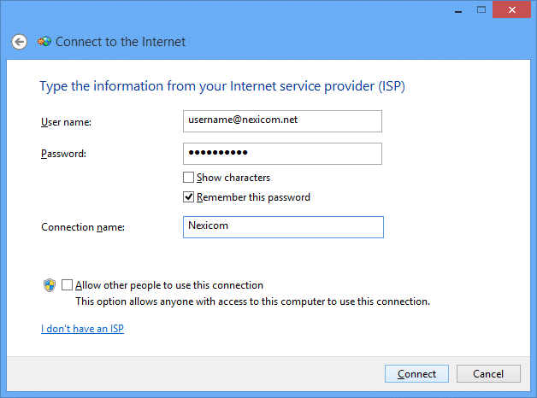Allow other people to use this connection
Screen dimensions: 537x398
click(x=67, y=284)
